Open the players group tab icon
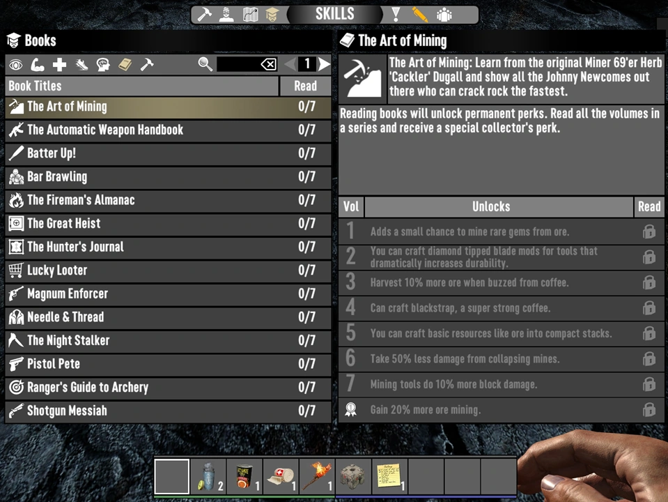The width and height of the screenshot is (668, 502). click(444, 15)
